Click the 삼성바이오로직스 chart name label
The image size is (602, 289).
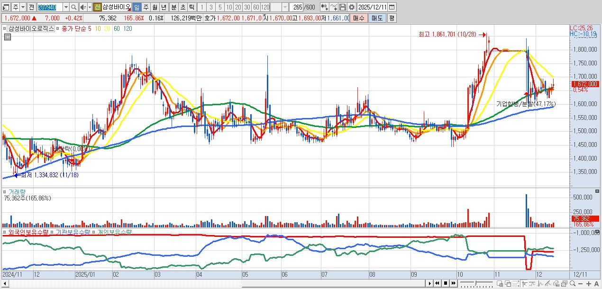coord(31,28)
